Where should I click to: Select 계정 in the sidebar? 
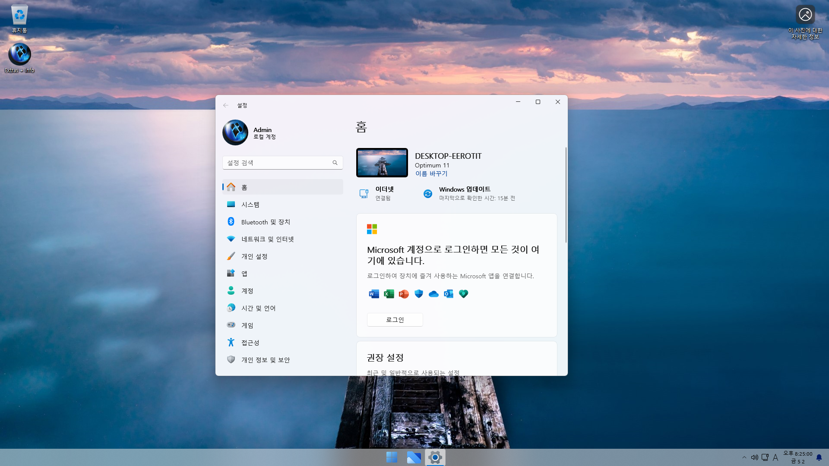[x=247, y=291]
